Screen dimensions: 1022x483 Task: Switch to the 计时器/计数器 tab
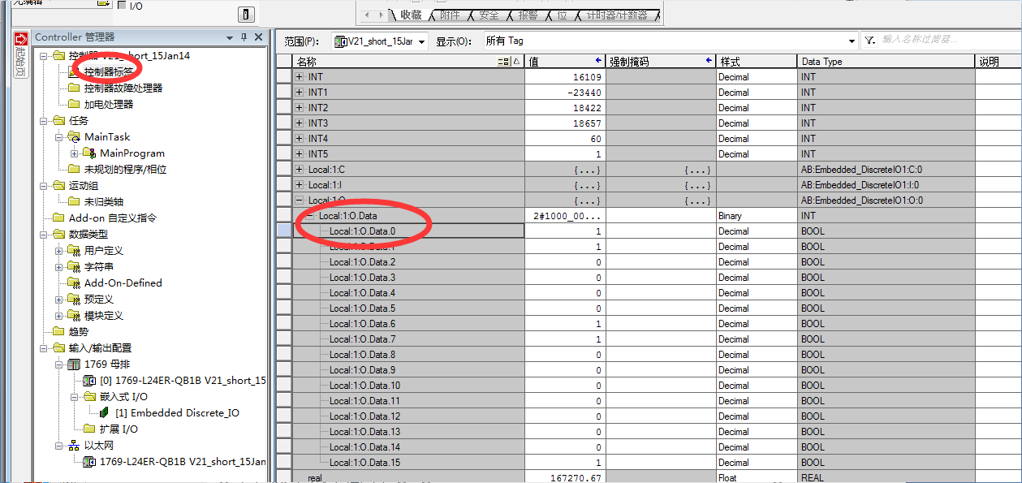point(617,15)
